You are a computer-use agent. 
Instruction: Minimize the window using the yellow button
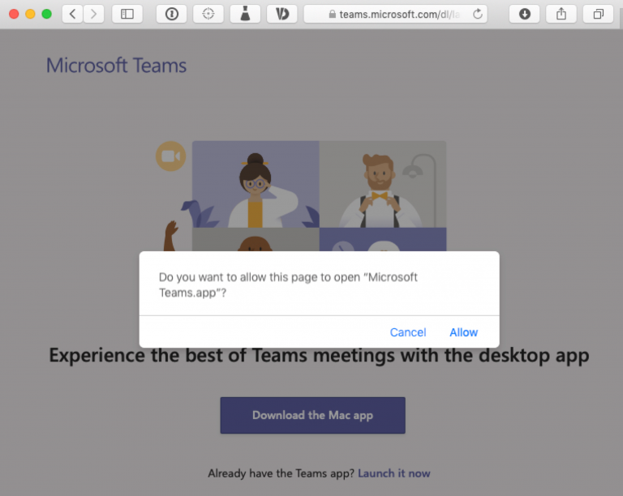click(30, 14)
